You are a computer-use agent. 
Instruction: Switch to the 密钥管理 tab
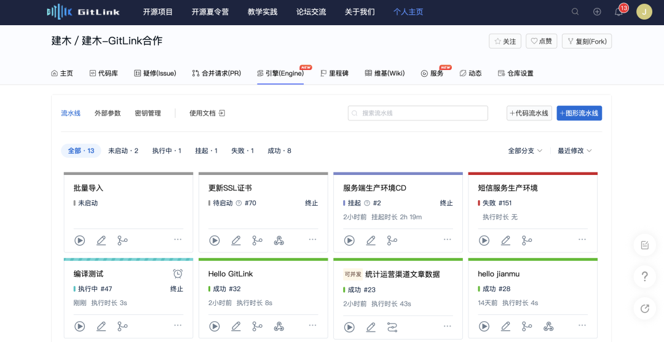click(x=148, y=114)
